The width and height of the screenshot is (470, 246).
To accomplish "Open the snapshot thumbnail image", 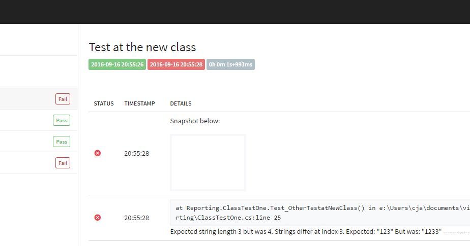I will [208, 162].
